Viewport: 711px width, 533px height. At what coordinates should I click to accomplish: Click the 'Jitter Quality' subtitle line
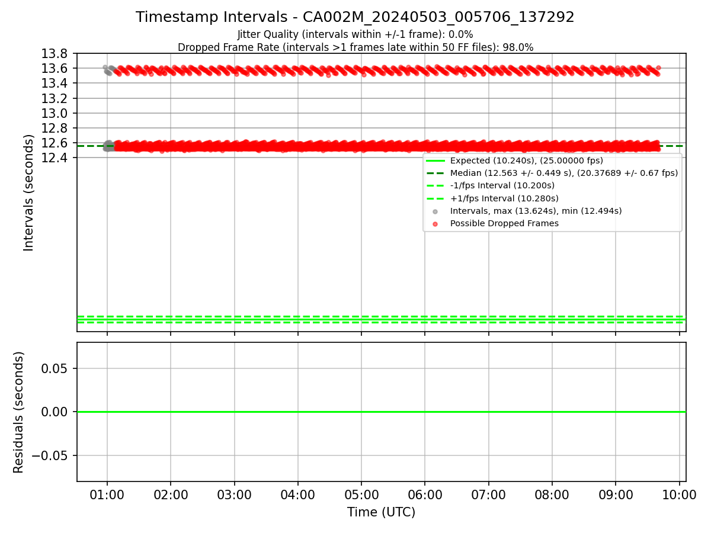click(x=355, y=35)
